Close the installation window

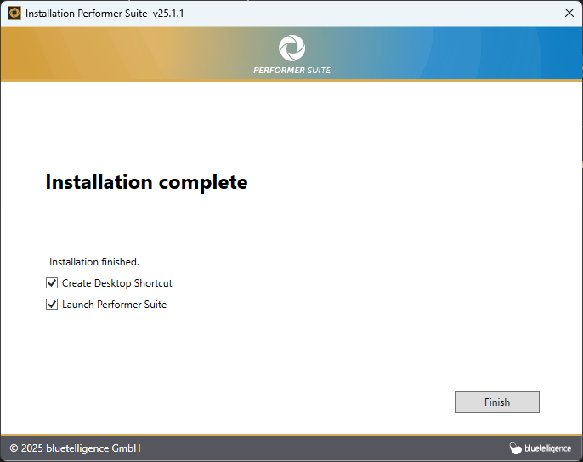(x=569, y=14)
